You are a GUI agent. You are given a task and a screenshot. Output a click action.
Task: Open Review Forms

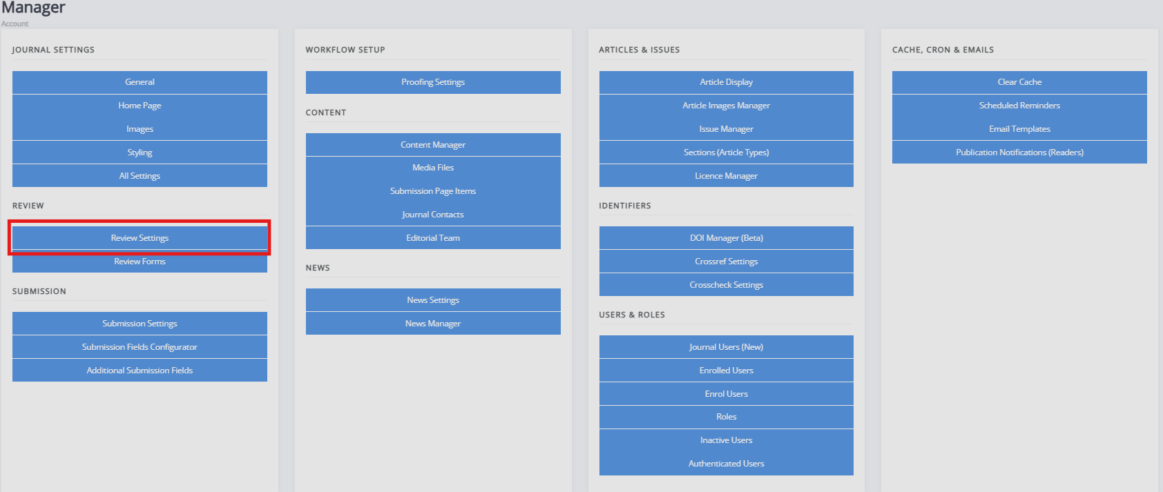click(x=140, y=262)
